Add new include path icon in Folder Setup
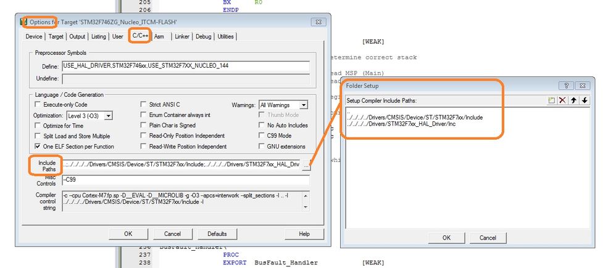 tap(552, 100)
